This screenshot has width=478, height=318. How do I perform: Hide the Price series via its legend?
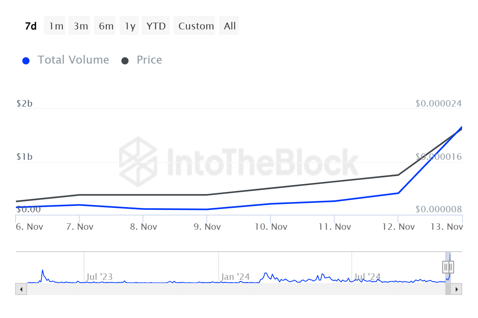(142, 60)
